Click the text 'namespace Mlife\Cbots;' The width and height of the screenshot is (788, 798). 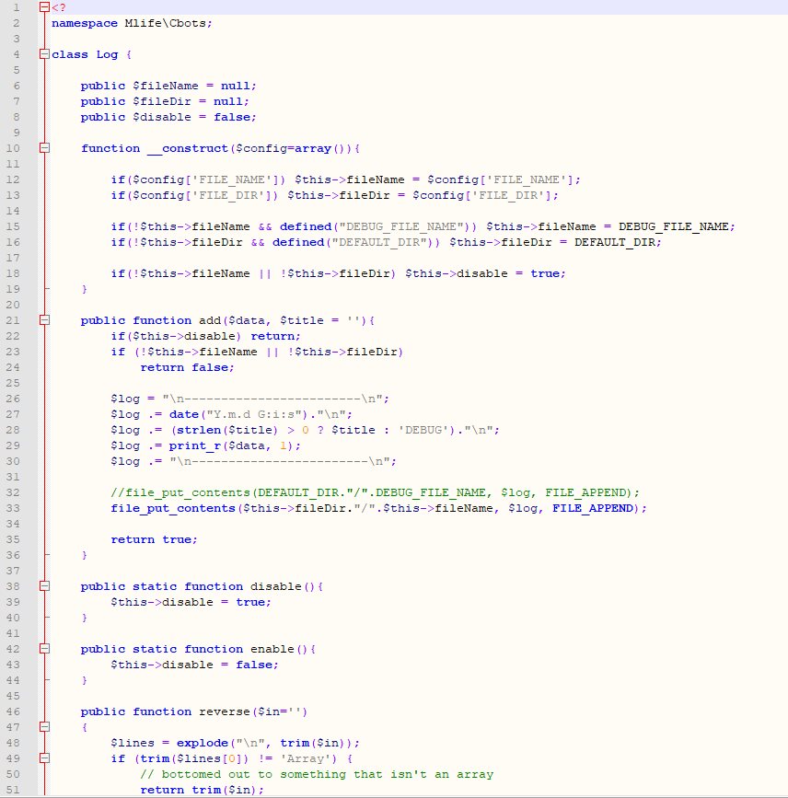[132, 23]
